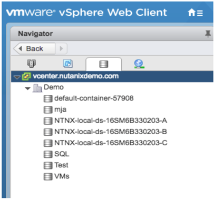Click the mja datastore
This screenshot has width=214, height=199.
pyautogui.click(x=60, y=110)
